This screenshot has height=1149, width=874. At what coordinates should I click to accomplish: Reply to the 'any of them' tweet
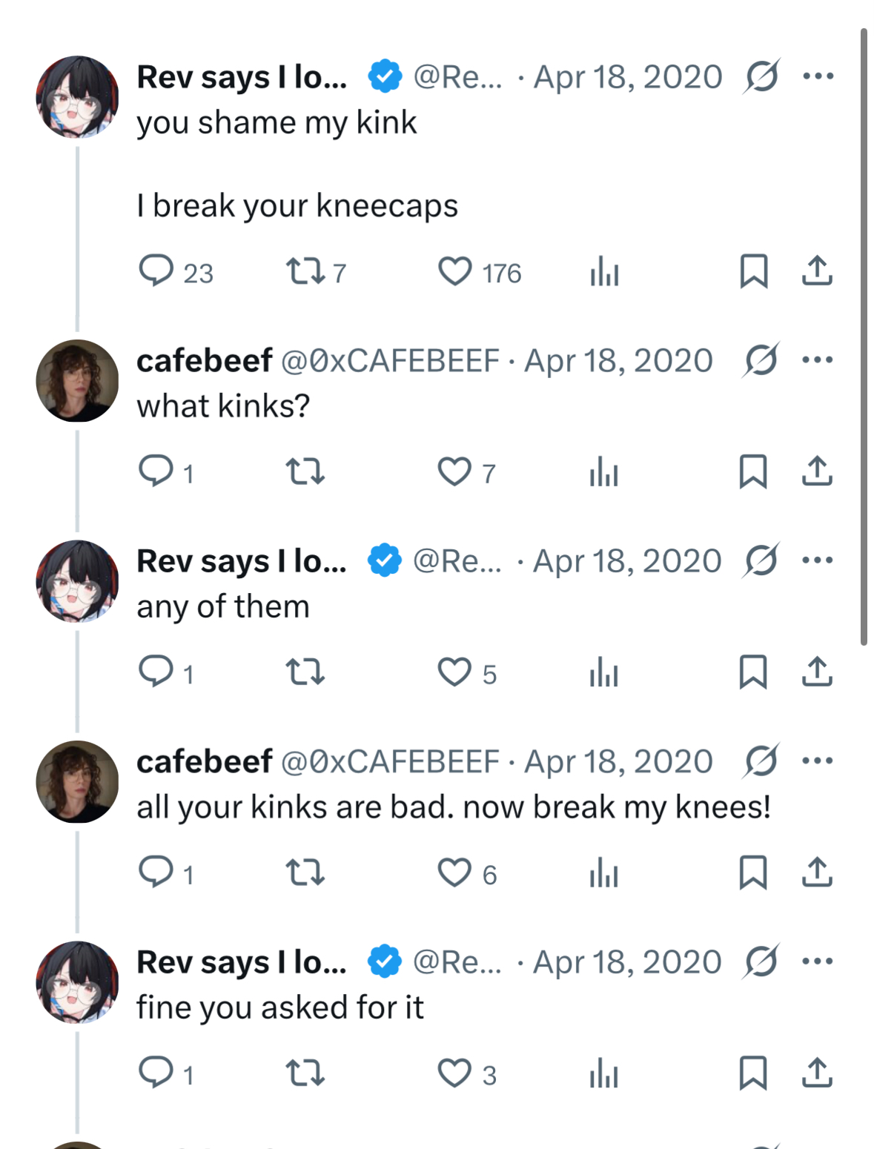click(x=156, y=672)
